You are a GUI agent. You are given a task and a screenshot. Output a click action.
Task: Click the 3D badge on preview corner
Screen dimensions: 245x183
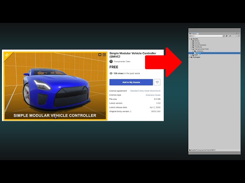click(x=7, y=55)
